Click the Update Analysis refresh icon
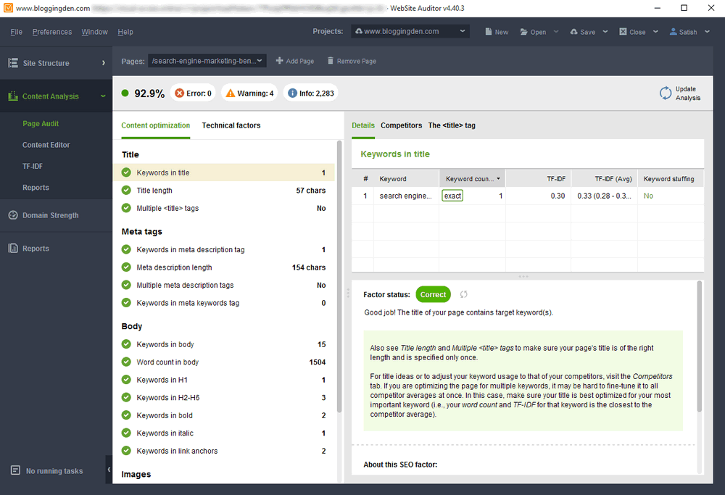 point(665,93)
